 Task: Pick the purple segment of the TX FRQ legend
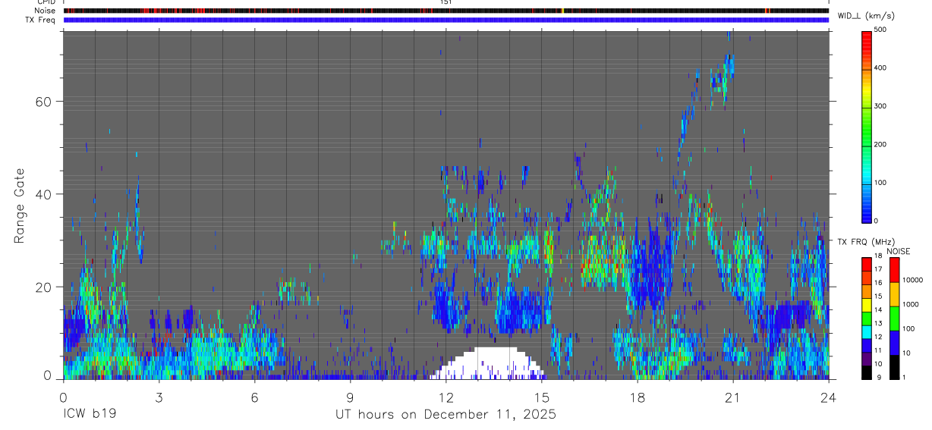[867, 358]
